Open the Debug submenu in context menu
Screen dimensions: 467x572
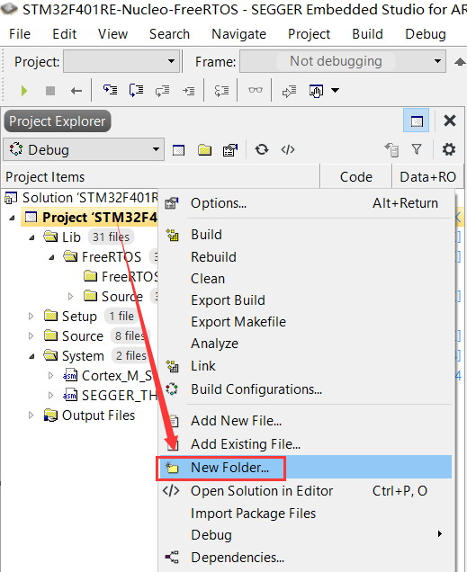click(306, 535)
